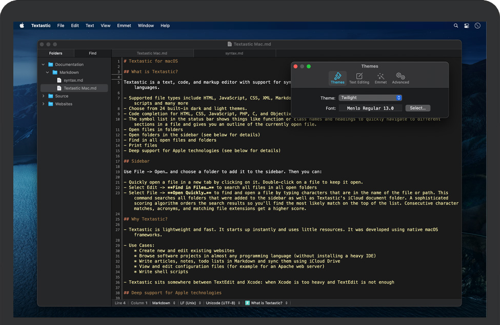Viewport: 500px width, 325px height.
Task: Open the Markdown language selector in status bar
Action: (x=163, y=303)
